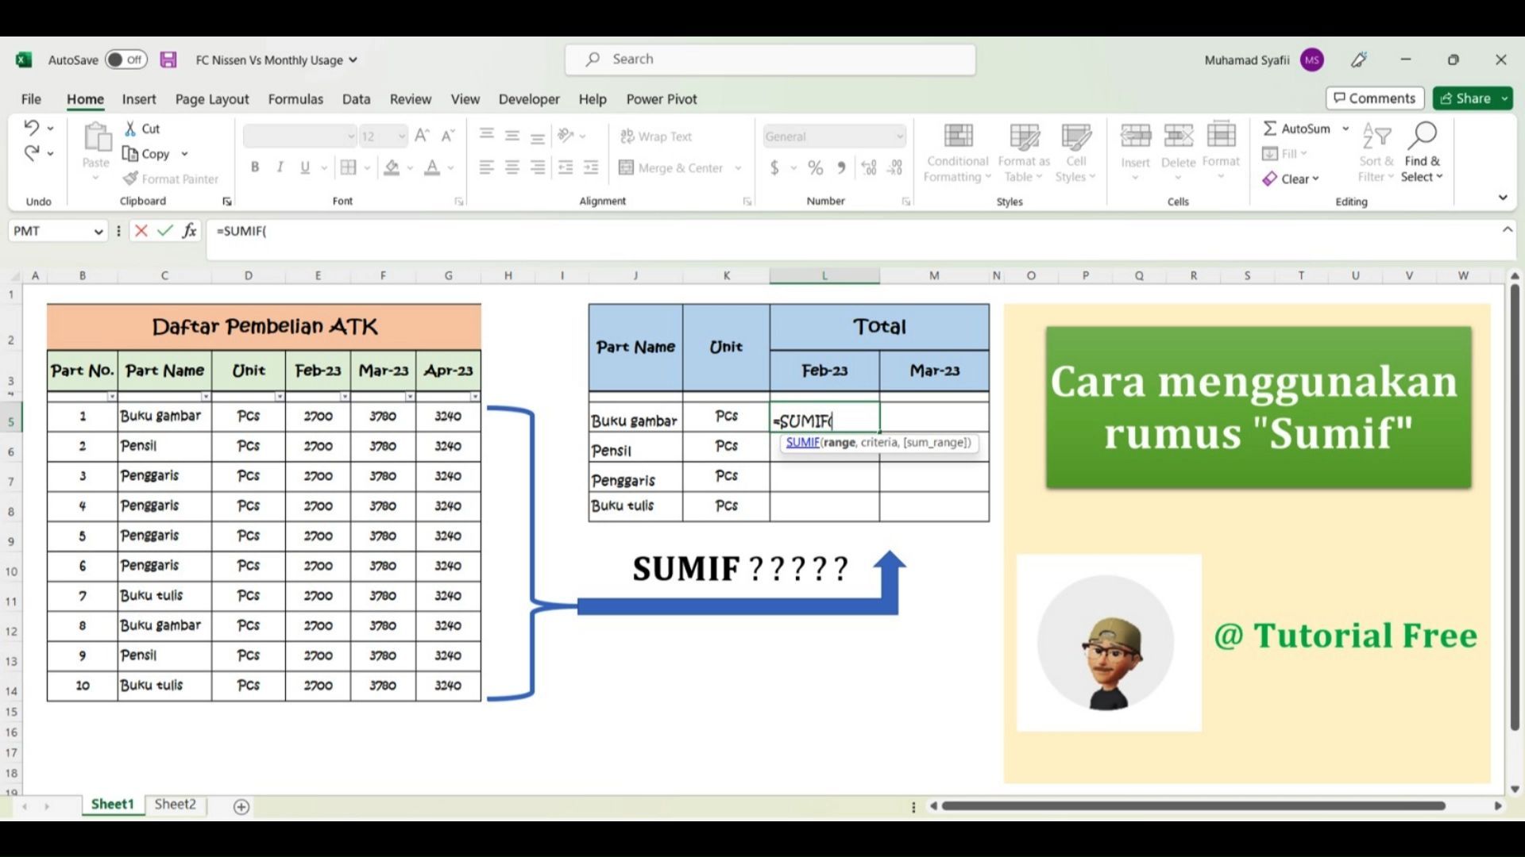
Task: Switch to Sheet2 tab
Action: (x=175, y=805)
